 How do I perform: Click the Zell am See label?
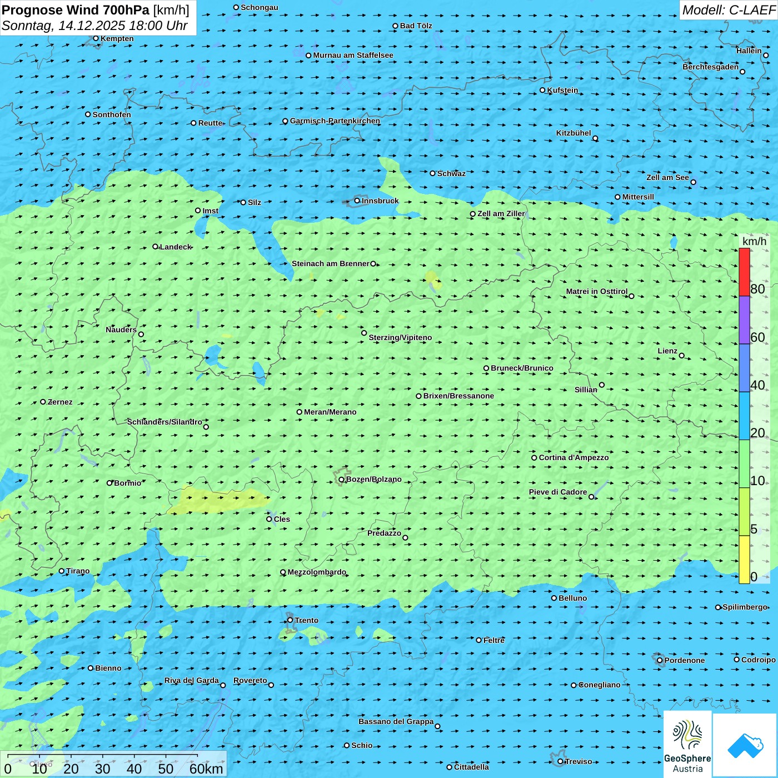coord(667,177)
